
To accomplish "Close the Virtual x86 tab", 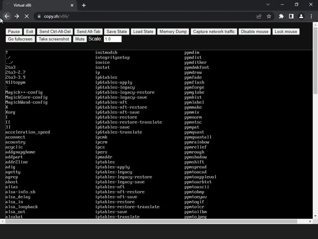I will tap(72, 5).
